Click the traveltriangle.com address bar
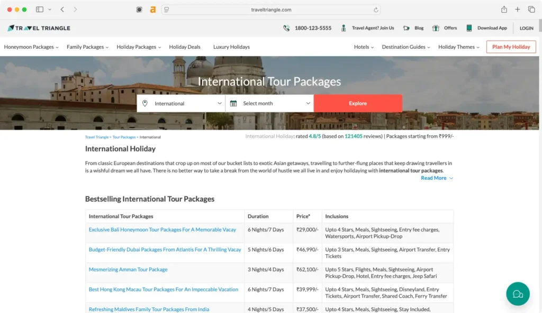542x313 pixels. [271, 10]
